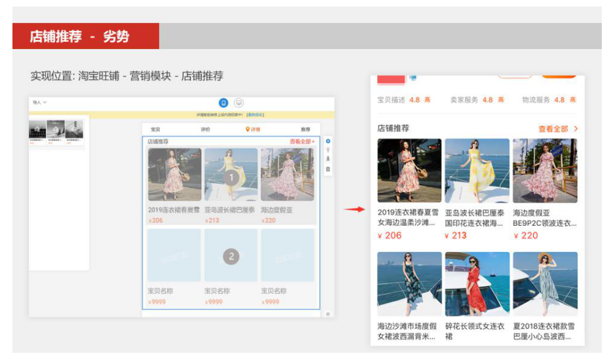The height and width of the screenshot is (360, 609).
Task: Click the orange location pin icon
Action: (248, 130)
